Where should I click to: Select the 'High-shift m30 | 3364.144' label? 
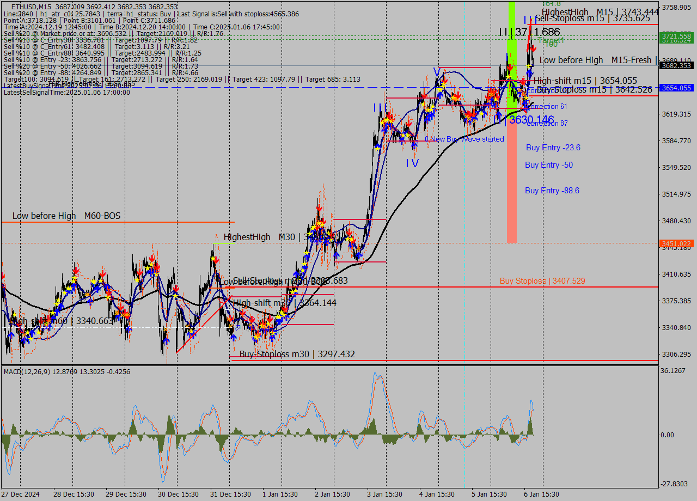point(284,303)
